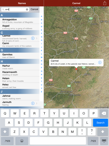Expand Carmel entry chevron

(x=37, y=38)
